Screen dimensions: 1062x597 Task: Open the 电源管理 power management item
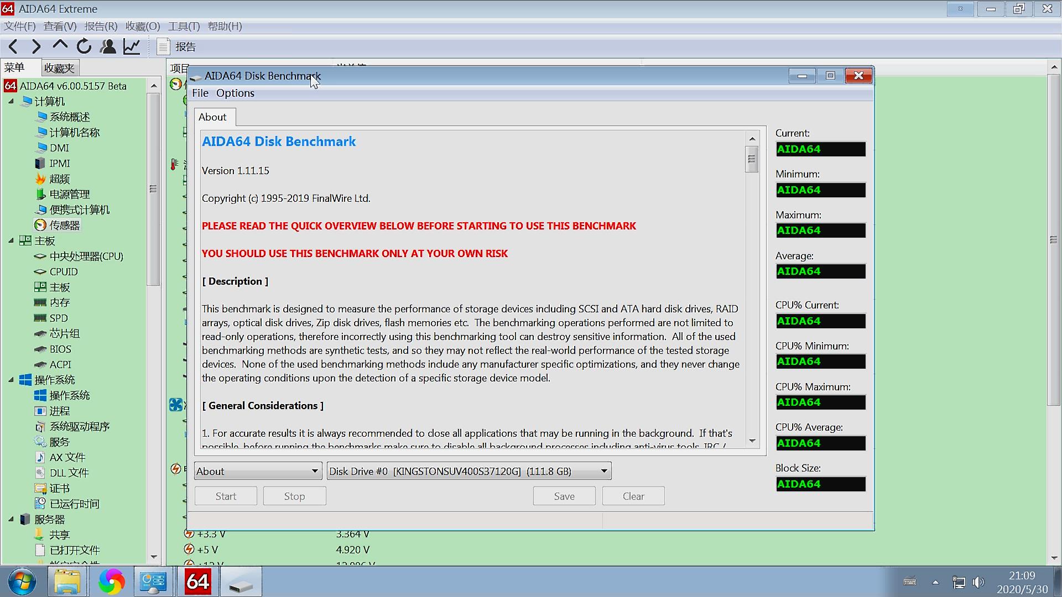(69, 195)
